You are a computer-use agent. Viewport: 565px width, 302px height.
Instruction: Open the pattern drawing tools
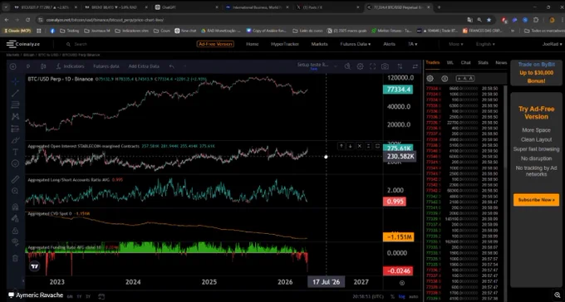click(15, 117)
